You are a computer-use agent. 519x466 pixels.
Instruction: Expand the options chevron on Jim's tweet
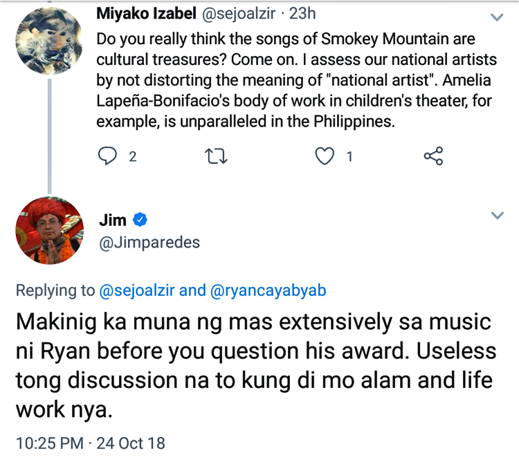pyautogui.click(x=497, y=216)
